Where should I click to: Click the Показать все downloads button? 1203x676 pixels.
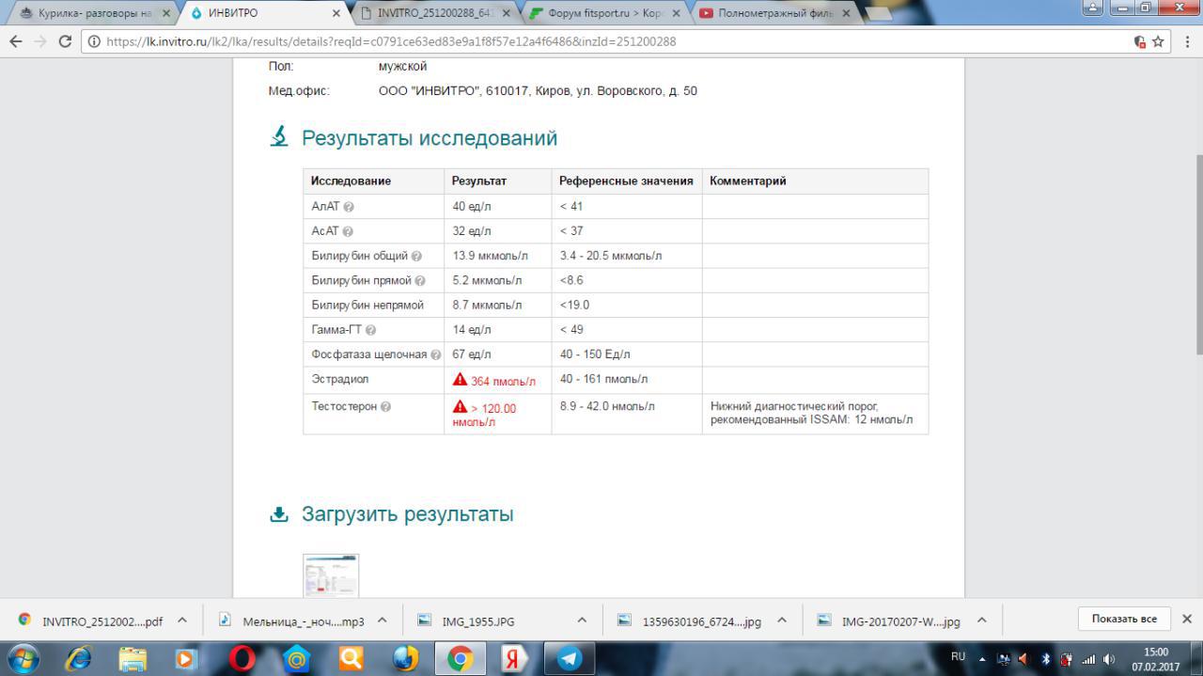pos(1123,619)
